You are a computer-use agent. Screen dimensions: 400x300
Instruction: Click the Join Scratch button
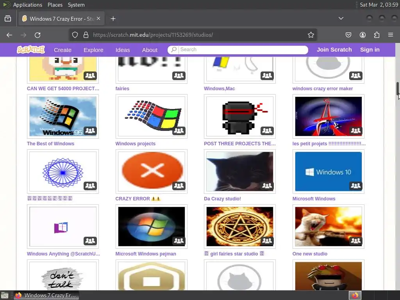coord(334,50)
